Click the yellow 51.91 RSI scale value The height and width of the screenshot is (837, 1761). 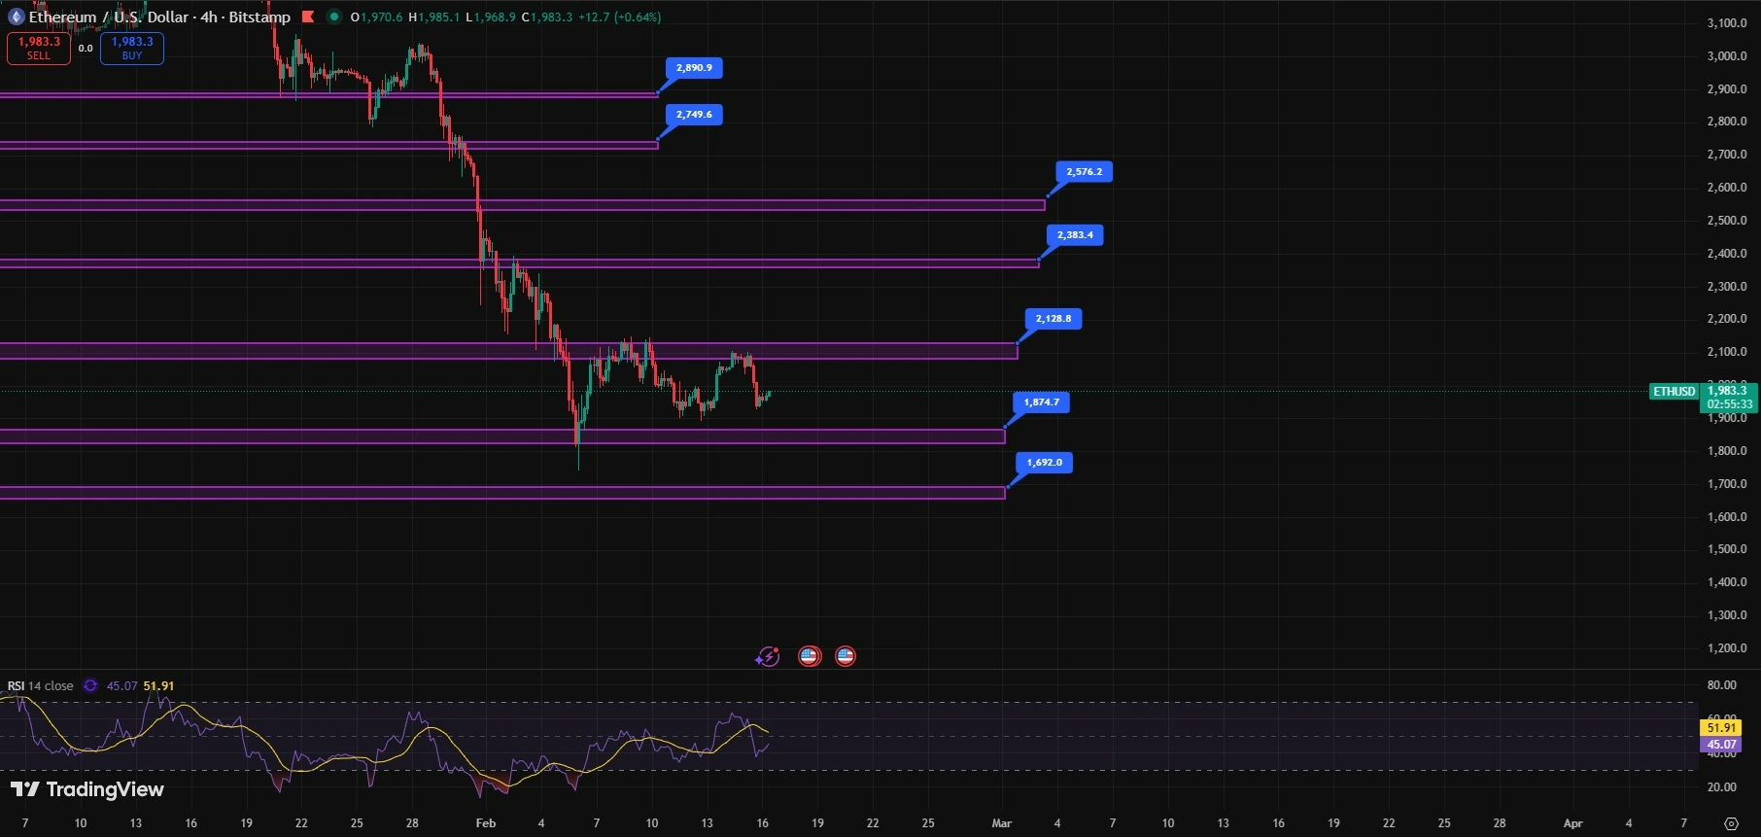pyautogui.click(x=1721, y=728)
